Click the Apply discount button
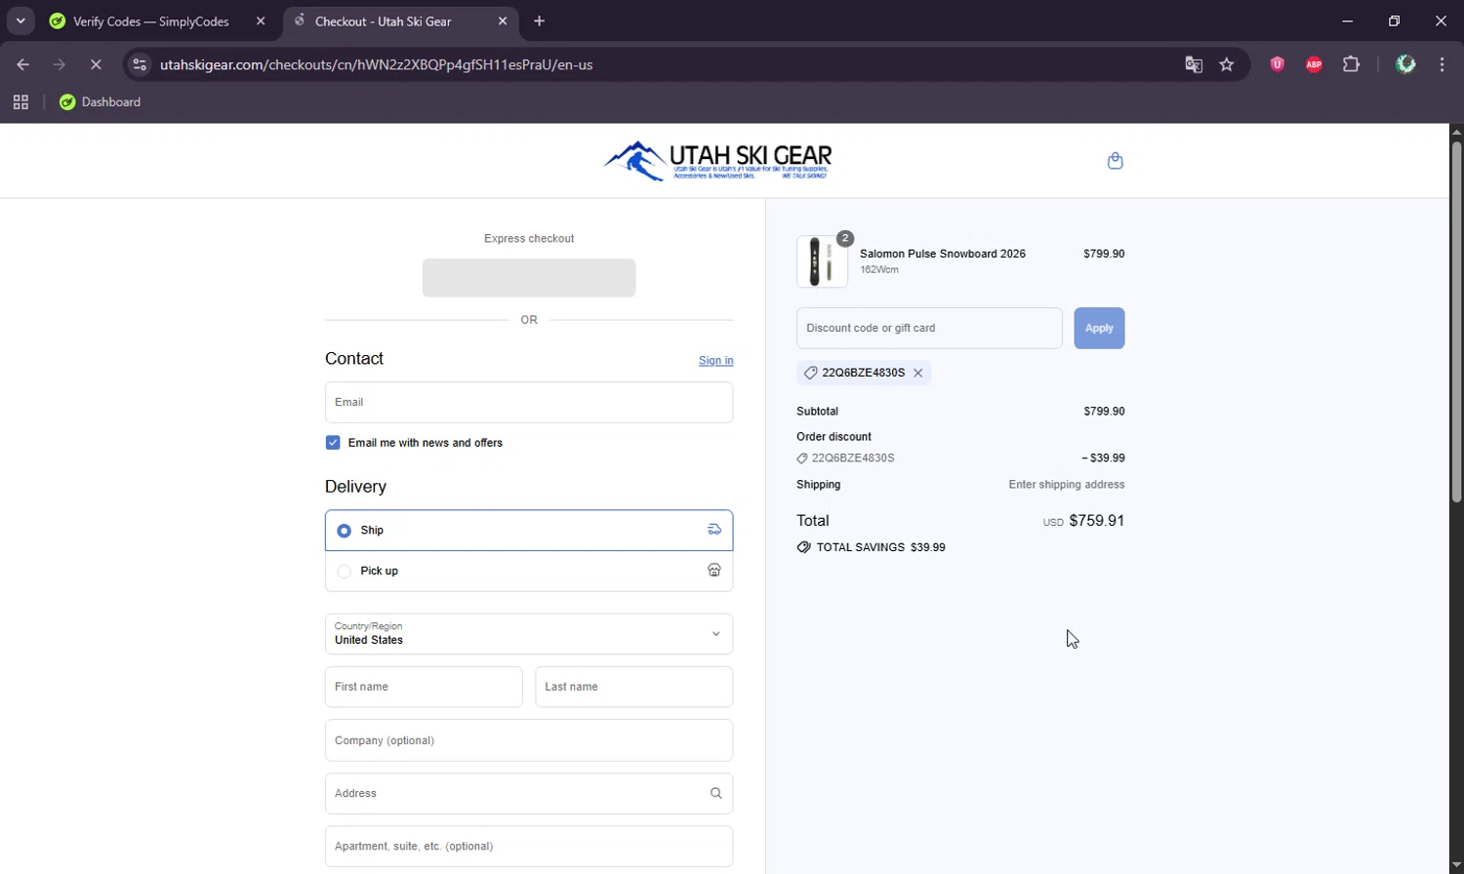 (1099, 329)
